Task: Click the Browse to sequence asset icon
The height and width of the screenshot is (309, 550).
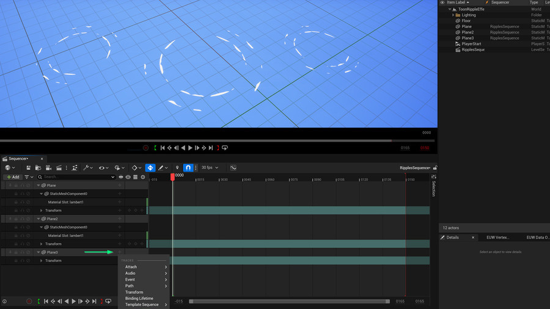Action: [38, 168]
